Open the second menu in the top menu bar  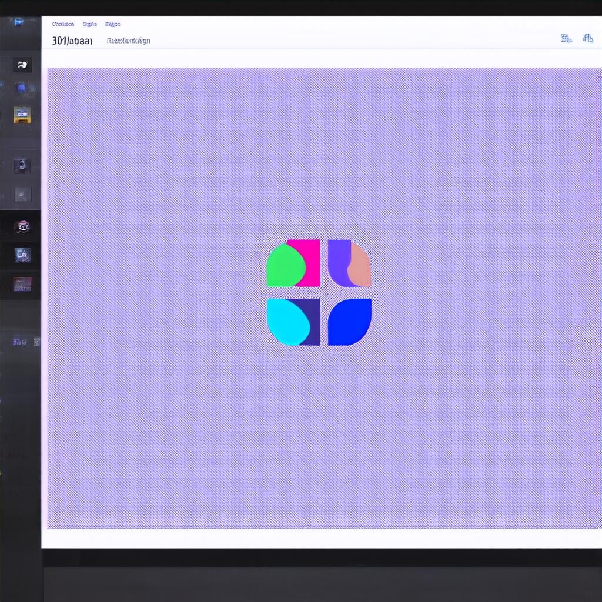click(89, 24)
